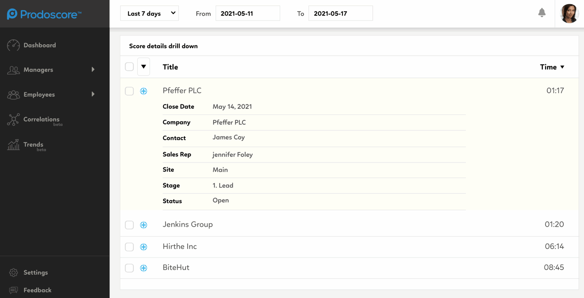Click the Feedback chat icon
The width and height of the screenshot is (584, 298).
[13, 290]
